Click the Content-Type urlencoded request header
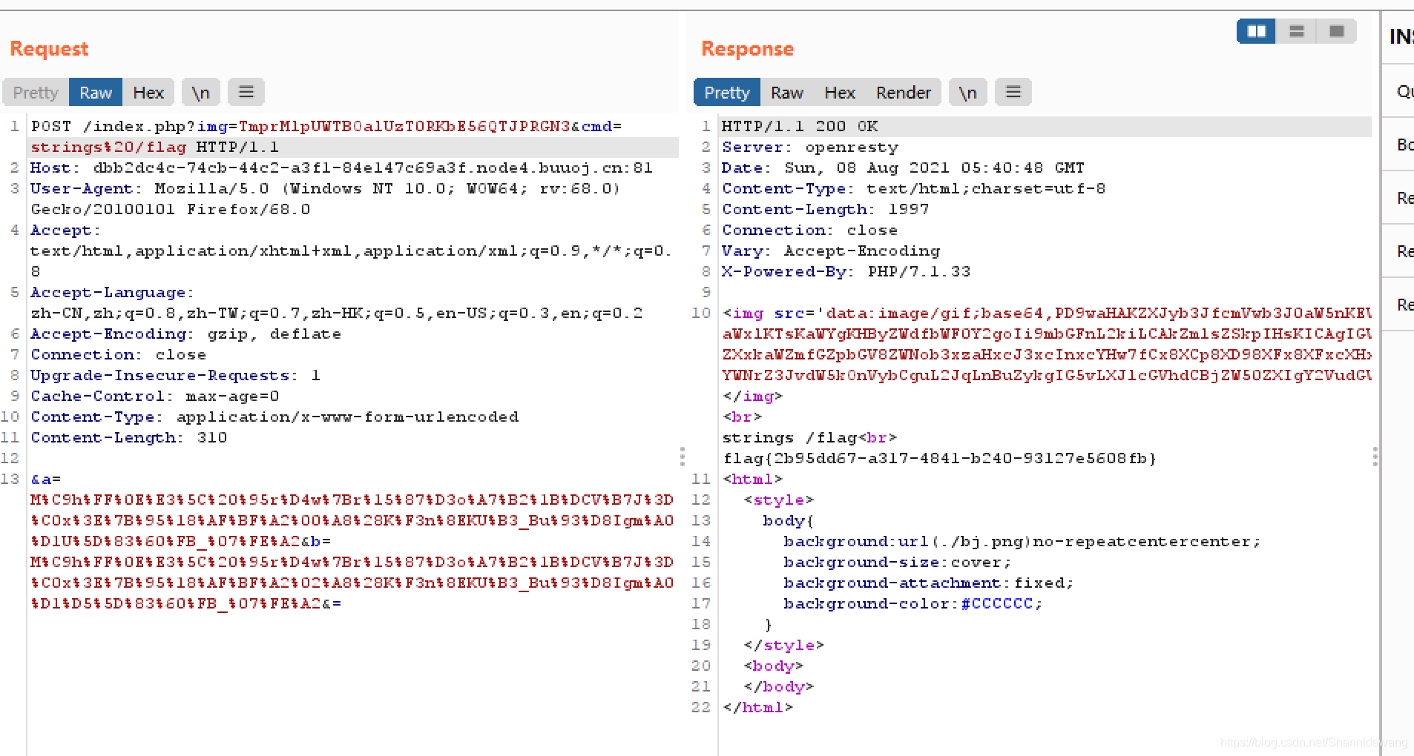The image size is (1414, 756). (274, 417)
